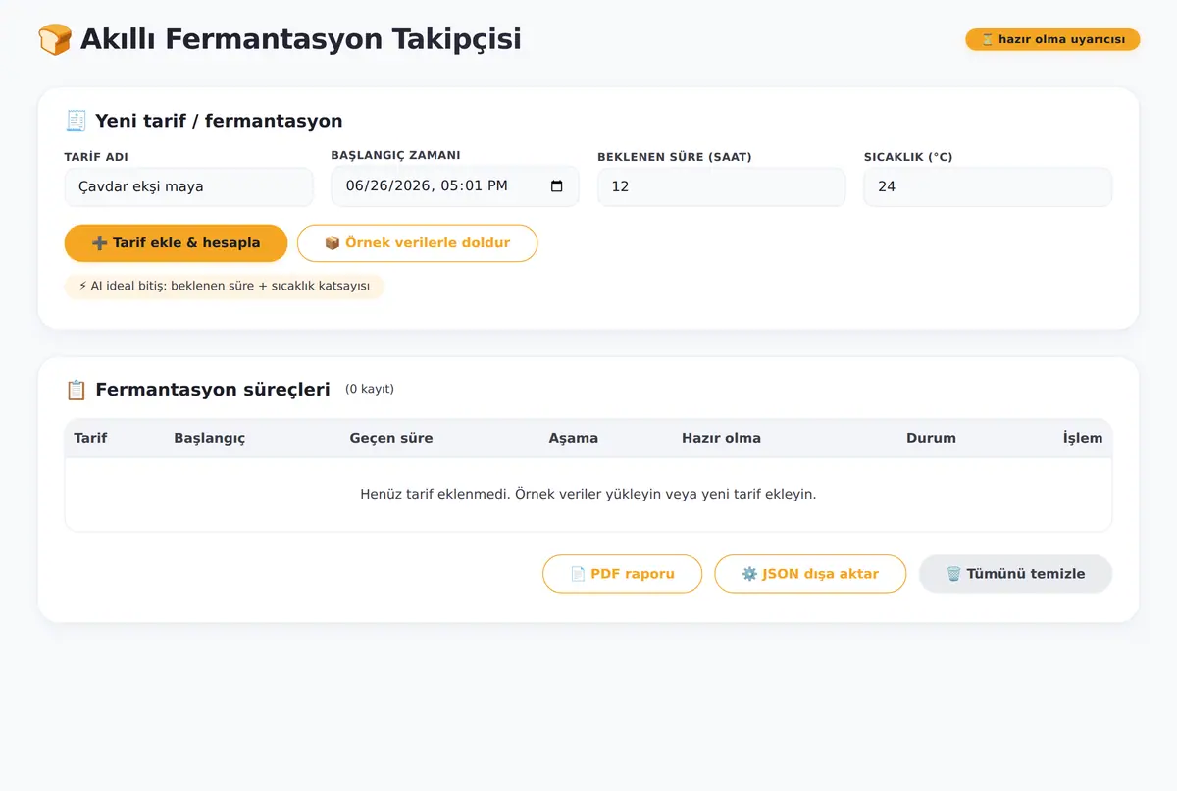Viewport: 1177px width, 791px height.
Task: Focus the Sıcaklık (°C) field
Action: [x=988, y=186]
